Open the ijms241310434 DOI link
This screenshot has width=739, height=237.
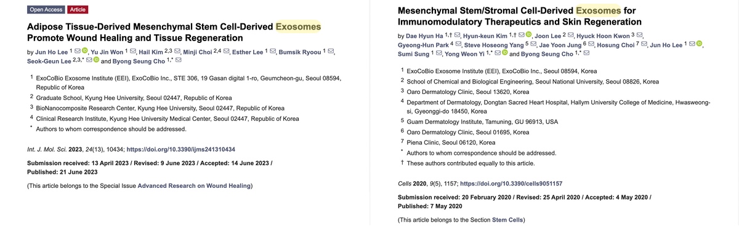[180, 149]
